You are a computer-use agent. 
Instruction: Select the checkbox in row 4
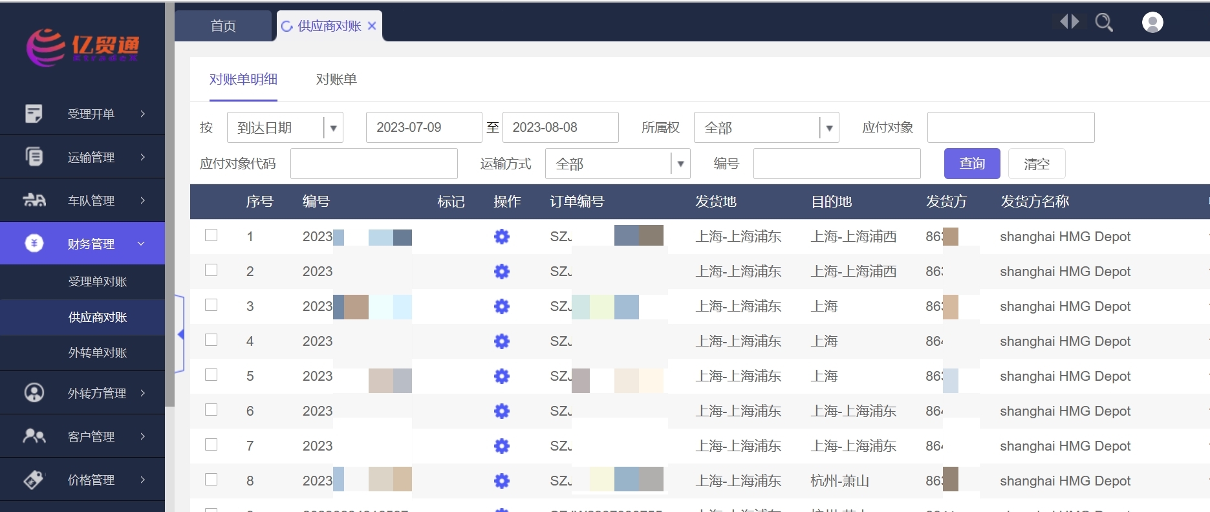coord(211,340)
